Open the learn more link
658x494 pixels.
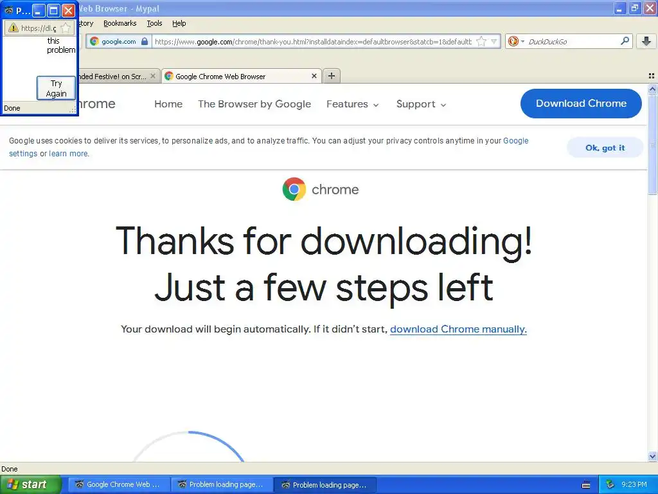point(68,154)
